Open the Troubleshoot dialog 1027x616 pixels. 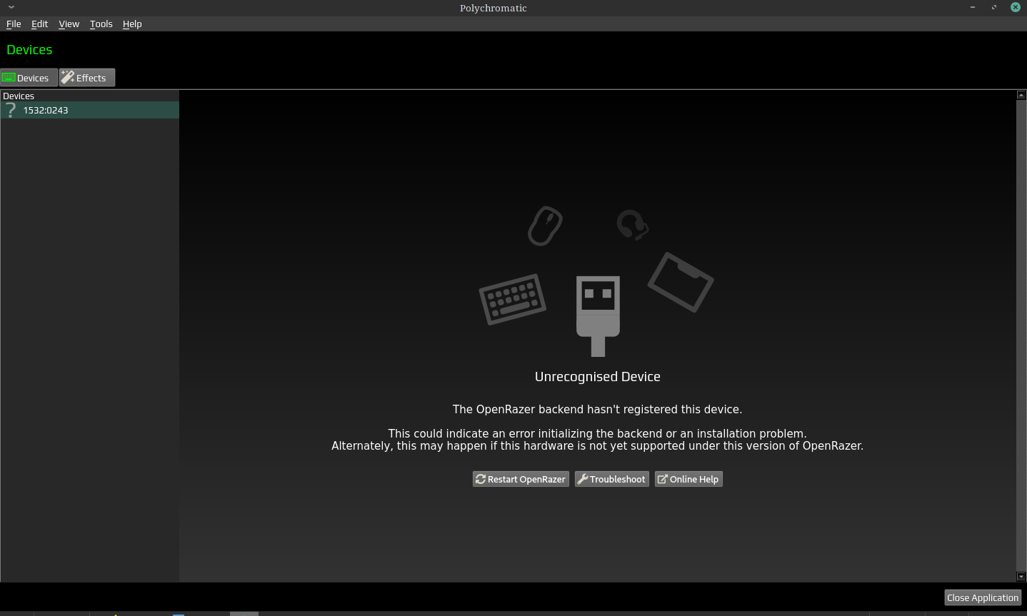click(x=611, y=479)
